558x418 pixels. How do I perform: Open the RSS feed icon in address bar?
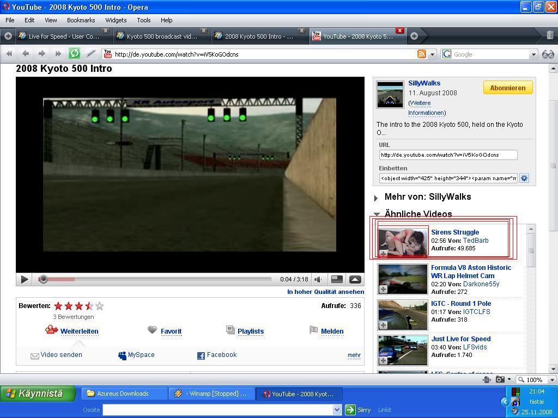coord(422,54)
